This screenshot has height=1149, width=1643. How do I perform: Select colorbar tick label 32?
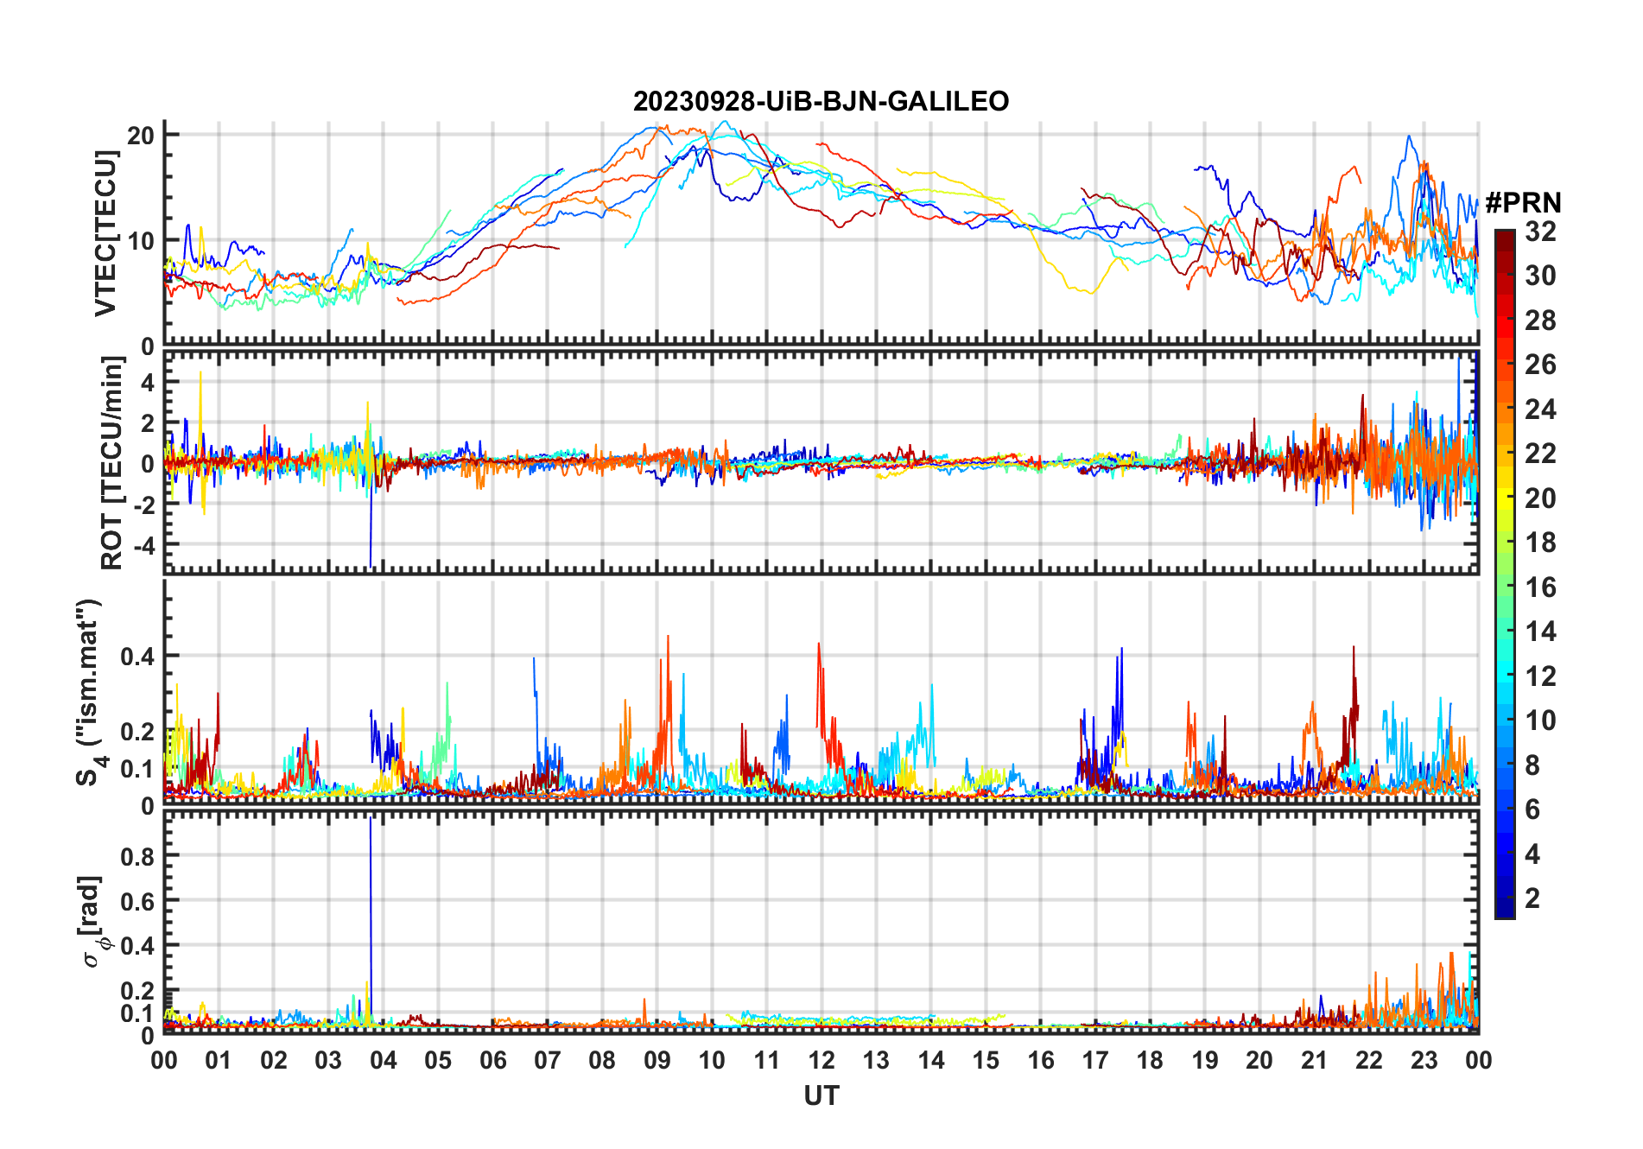tap(1540, 232)
